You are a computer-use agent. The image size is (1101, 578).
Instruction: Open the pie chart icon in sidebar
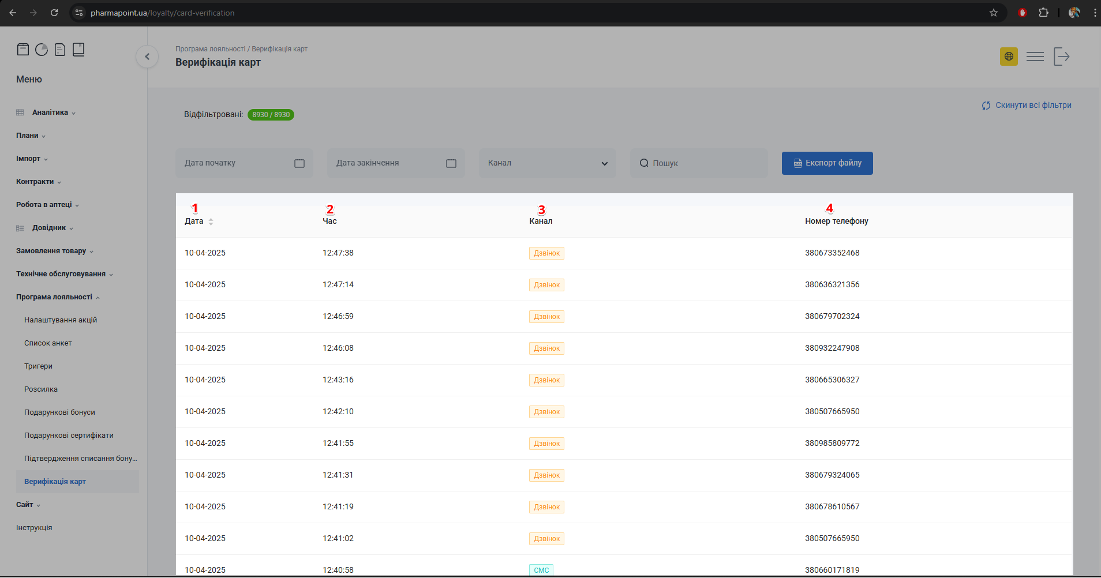pos(42,50)
